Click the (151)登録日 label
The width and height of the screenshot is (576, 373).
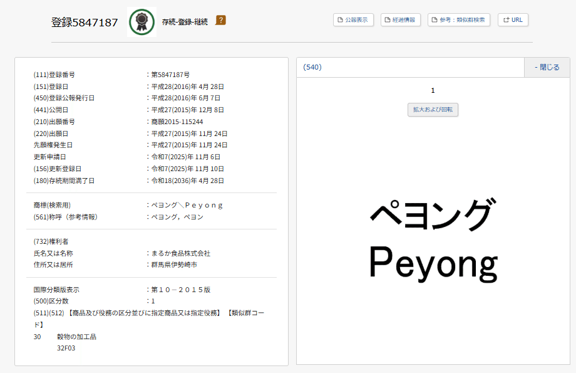click(x=51, y=87)
